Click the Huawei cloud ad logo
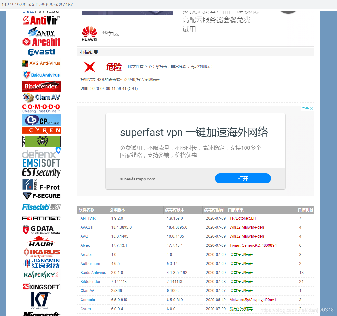Viewport: 337px width, 316px height. click(90, 34)
